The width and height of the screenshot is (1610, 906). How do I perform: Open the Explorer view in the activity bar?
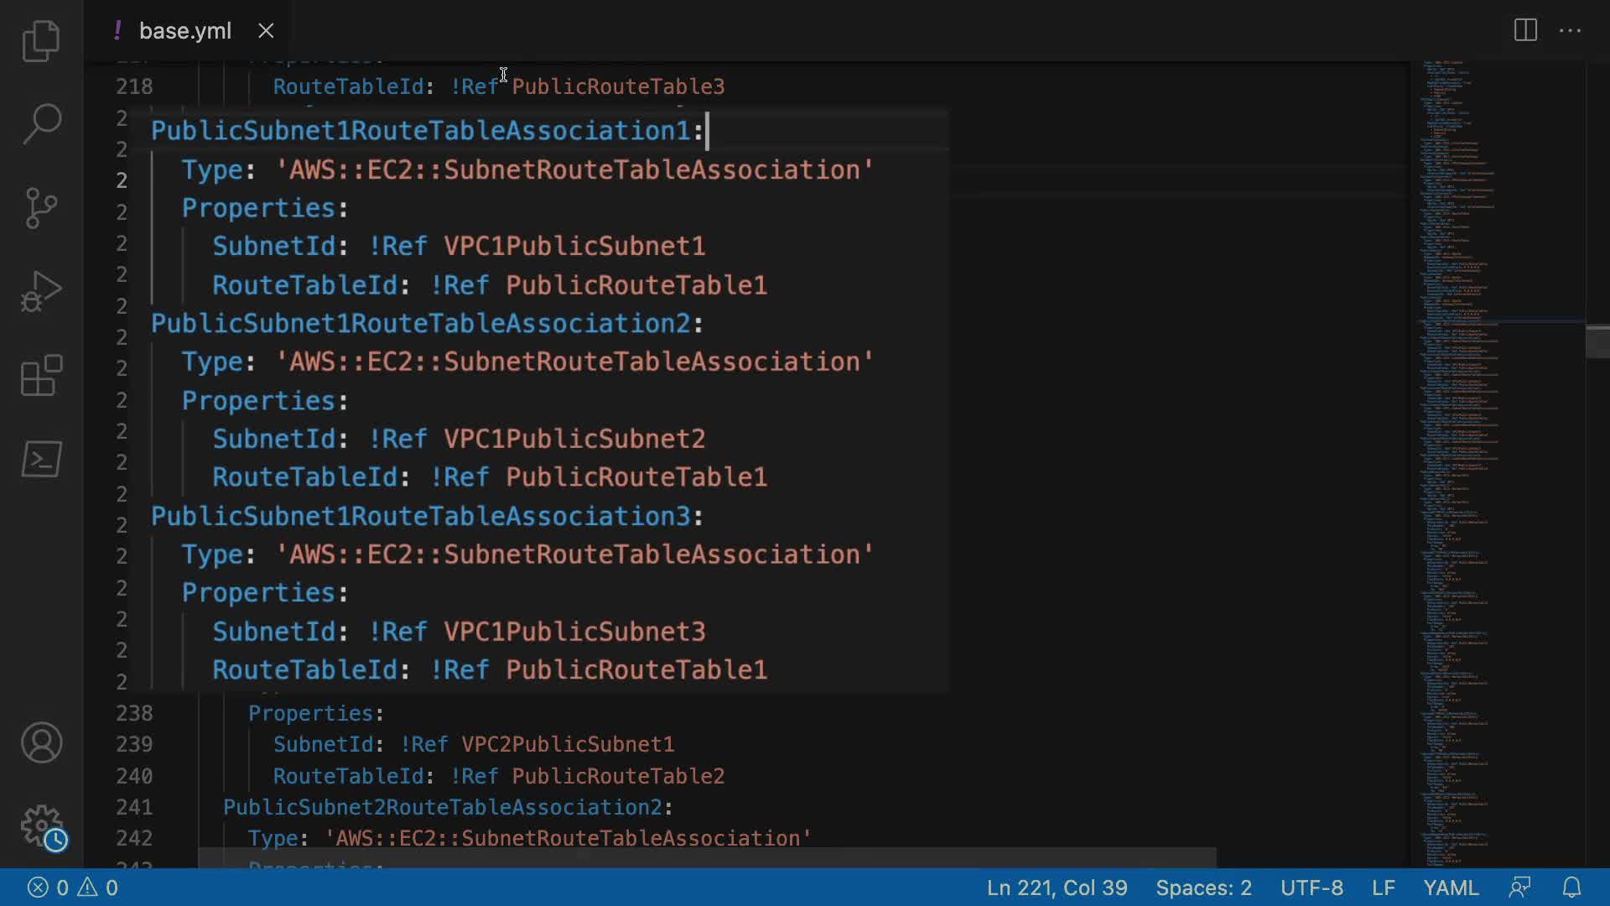pyautogui.click(x=41, y=41)
